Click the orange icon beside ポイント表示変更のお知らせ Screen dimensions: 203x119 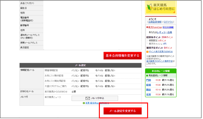tap(147, 52)
